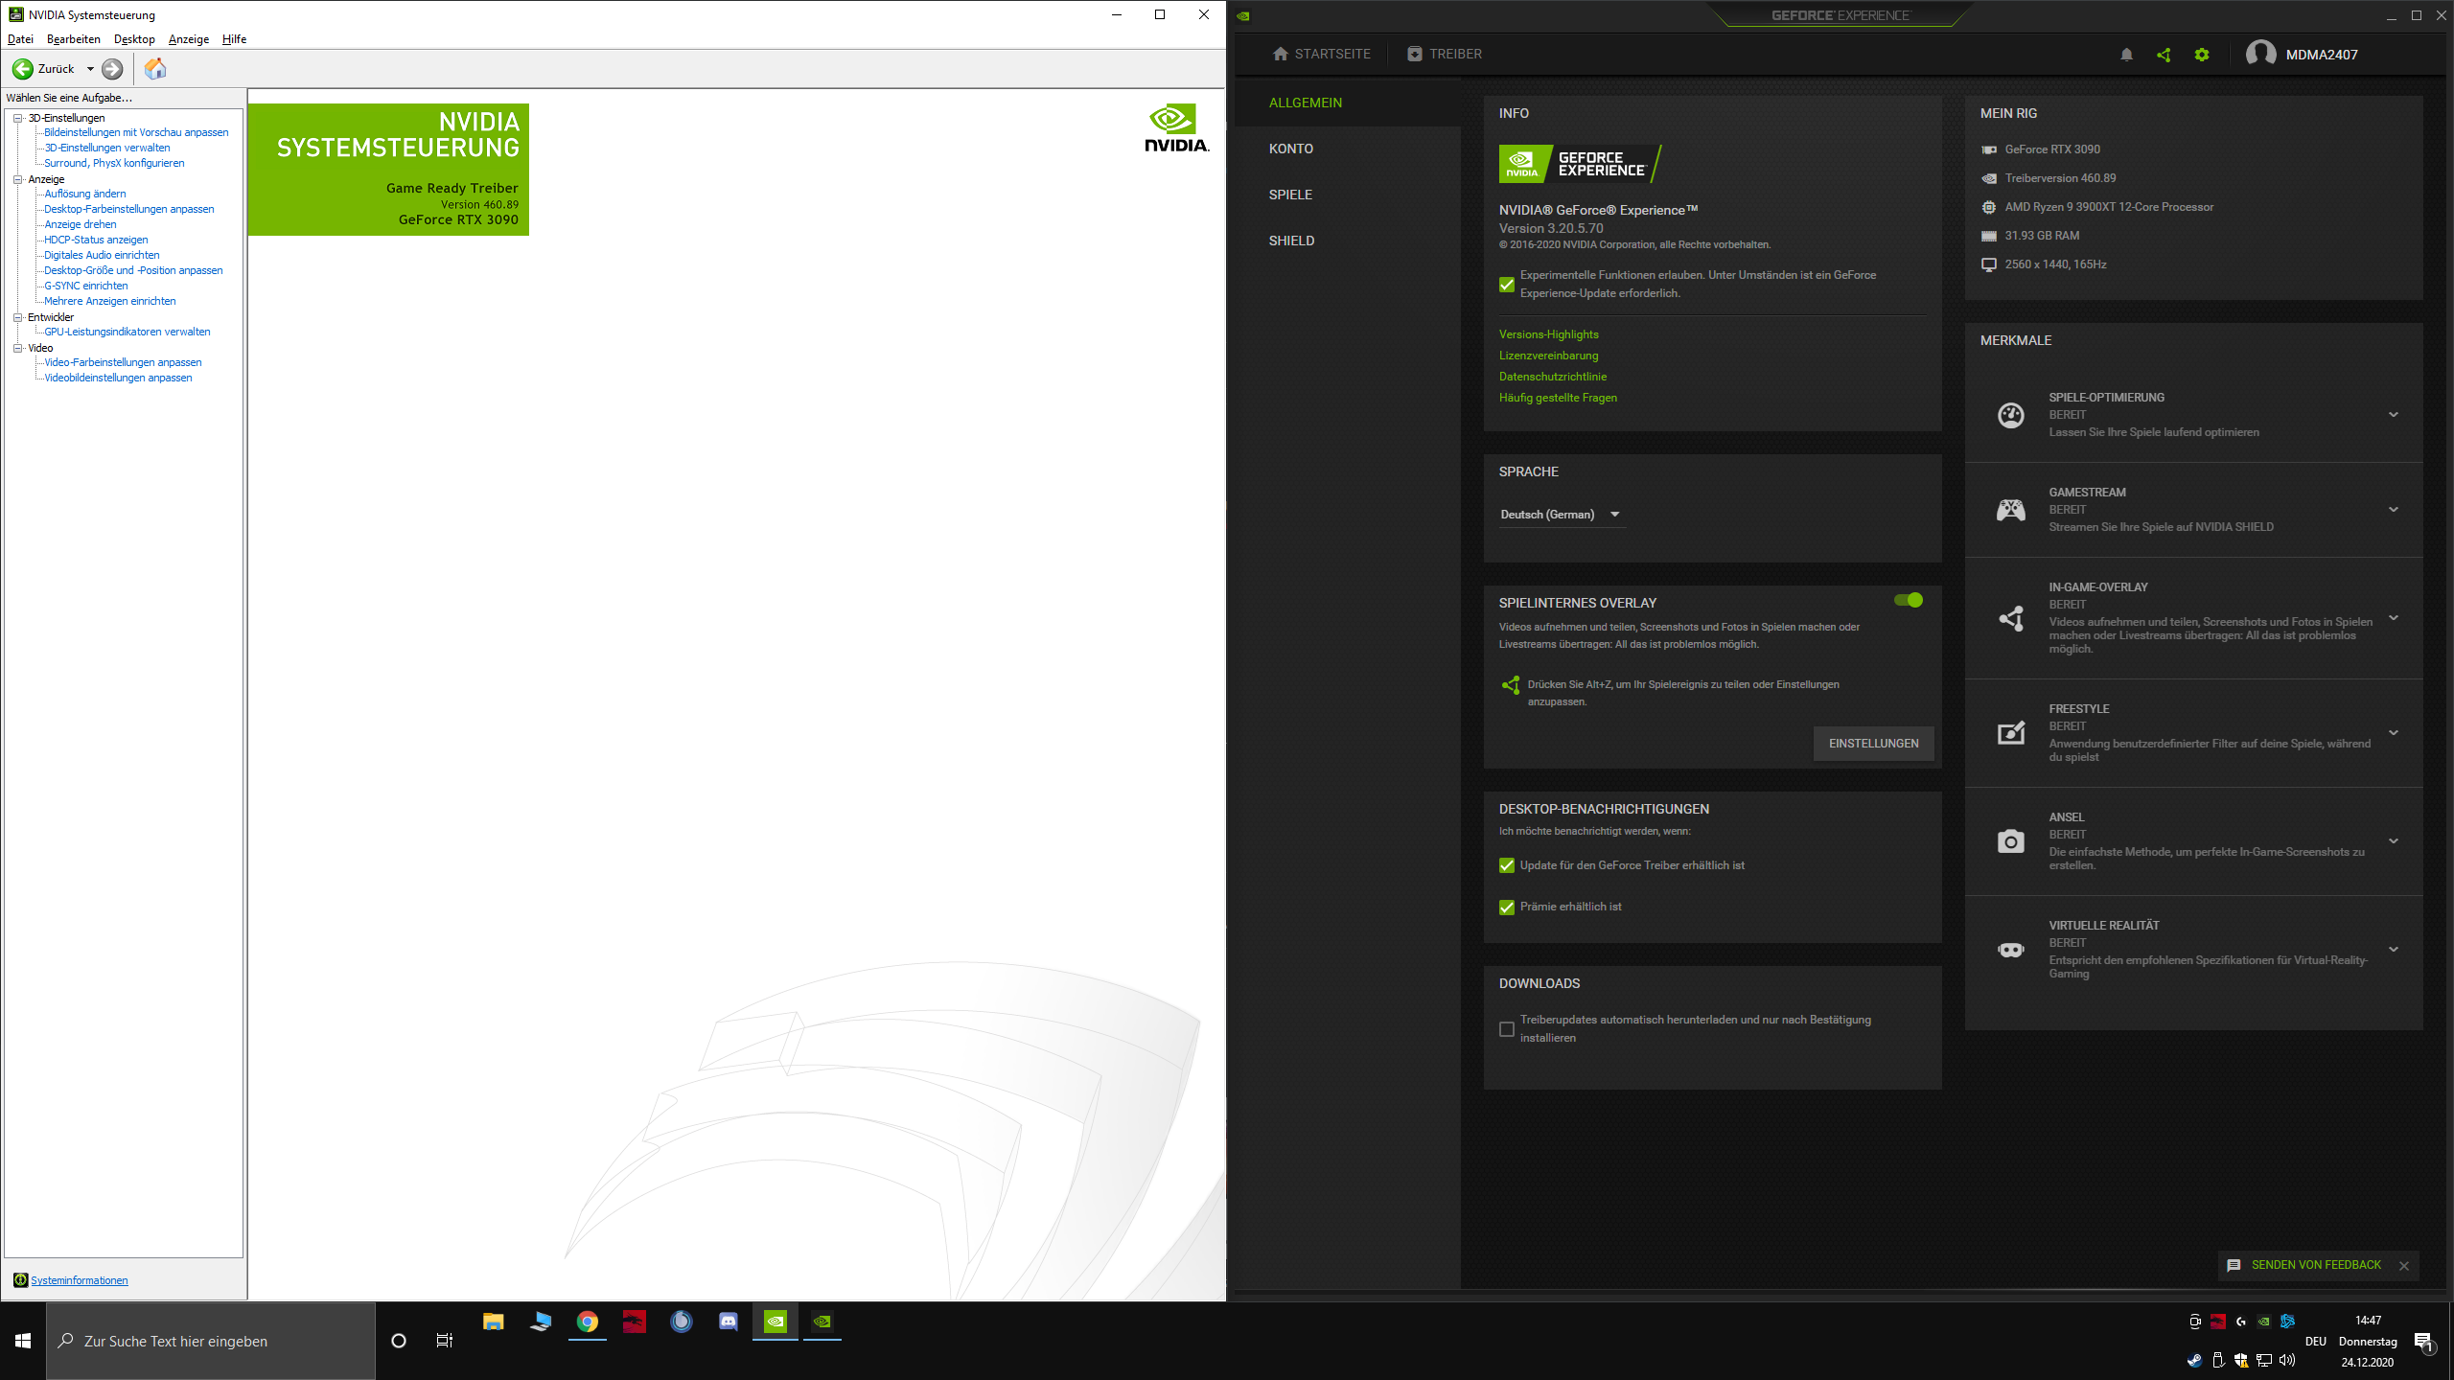Screen dimensions: 2454x1380
Task: Open the Lizenzvereinbarung link
Action: tap(1548, 356)
